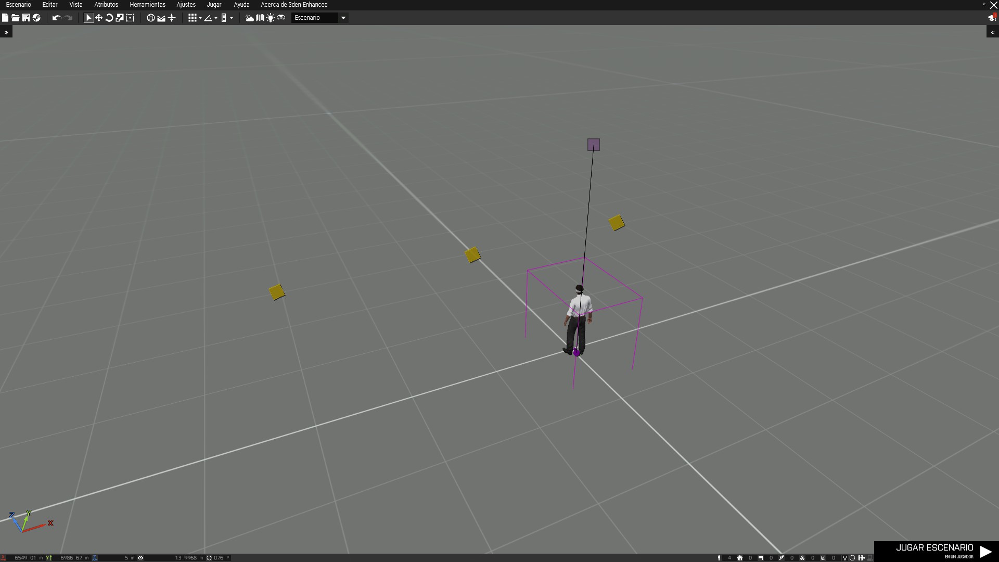Toggle the rotation grid triangle icon
This screenshot has height=562, width=999.
click(208, 18)
